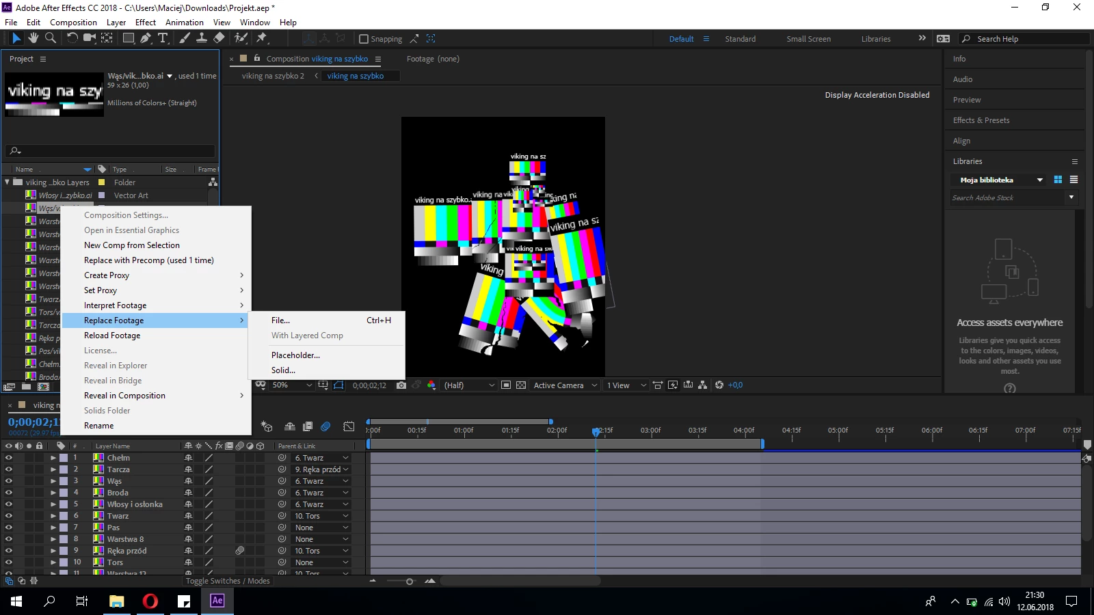Switch to Small Screen workspace
This screenshot has width=1094, height=615.
coord(809,39)
